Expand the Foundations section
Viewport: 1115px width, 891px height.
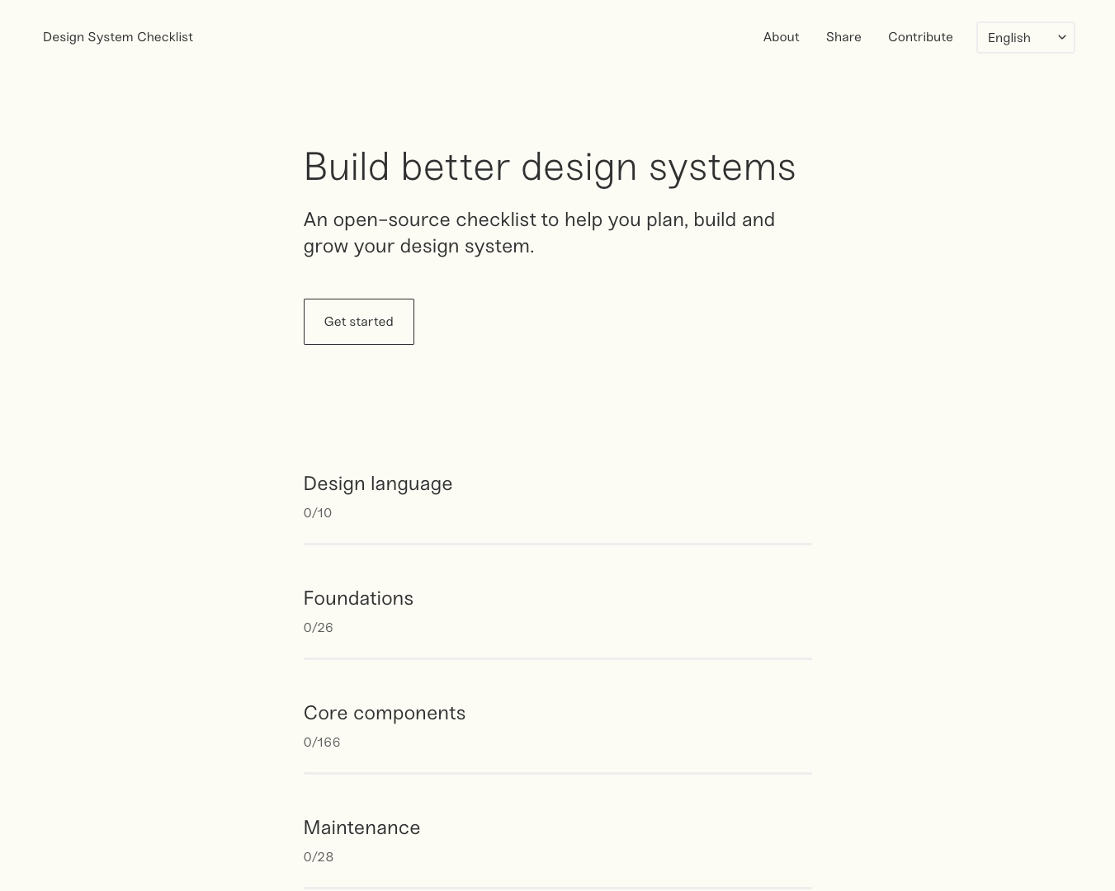(358, 597)
